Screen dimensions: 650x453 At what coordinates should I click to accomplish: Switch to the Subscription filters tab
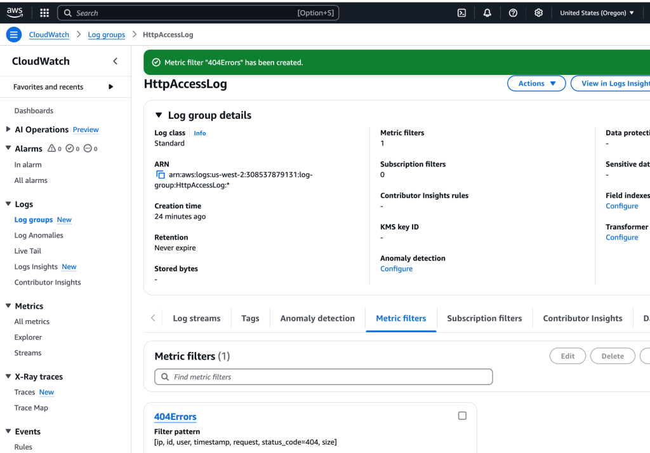point(484,318)
